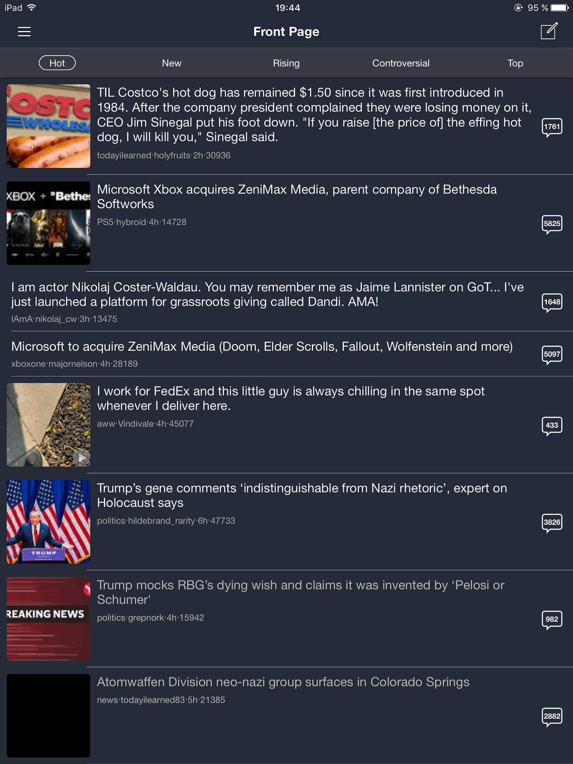Open comments bubble showing 5097
The height and width of the screenshot is (764, 573).
tap(552, 355)
